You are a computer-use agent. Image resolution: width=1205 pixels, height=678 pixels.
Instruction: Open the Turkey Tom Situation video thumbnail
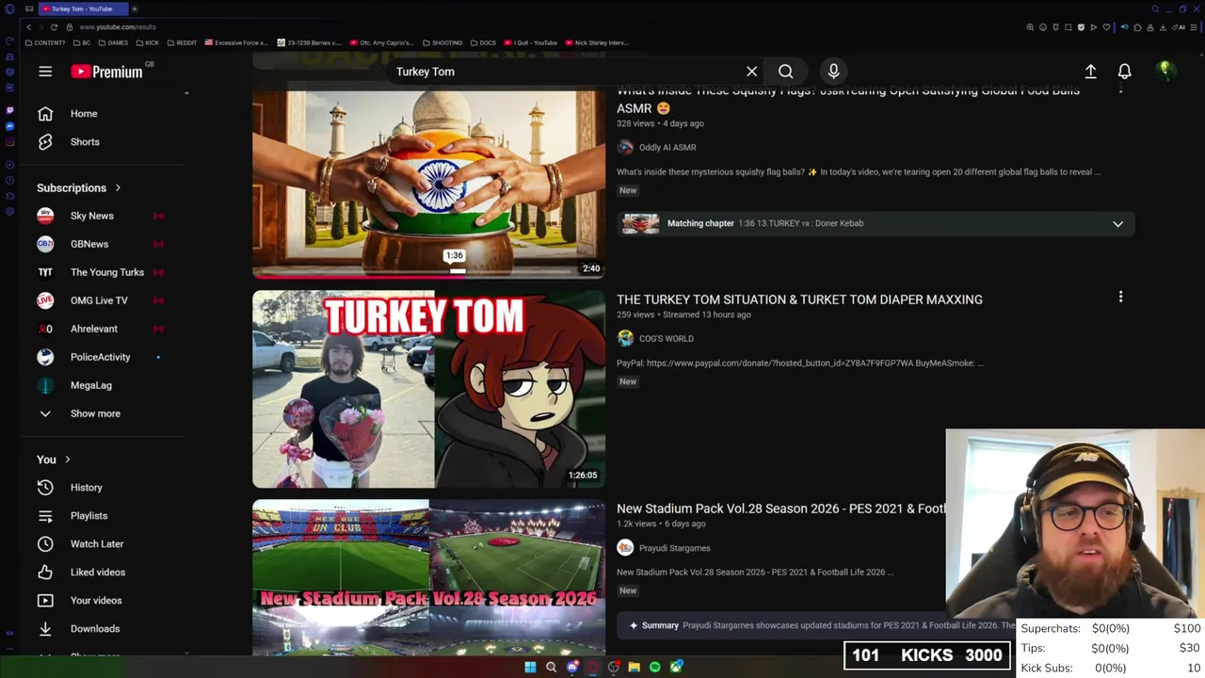pyautogui.click(x=428, y=389)
